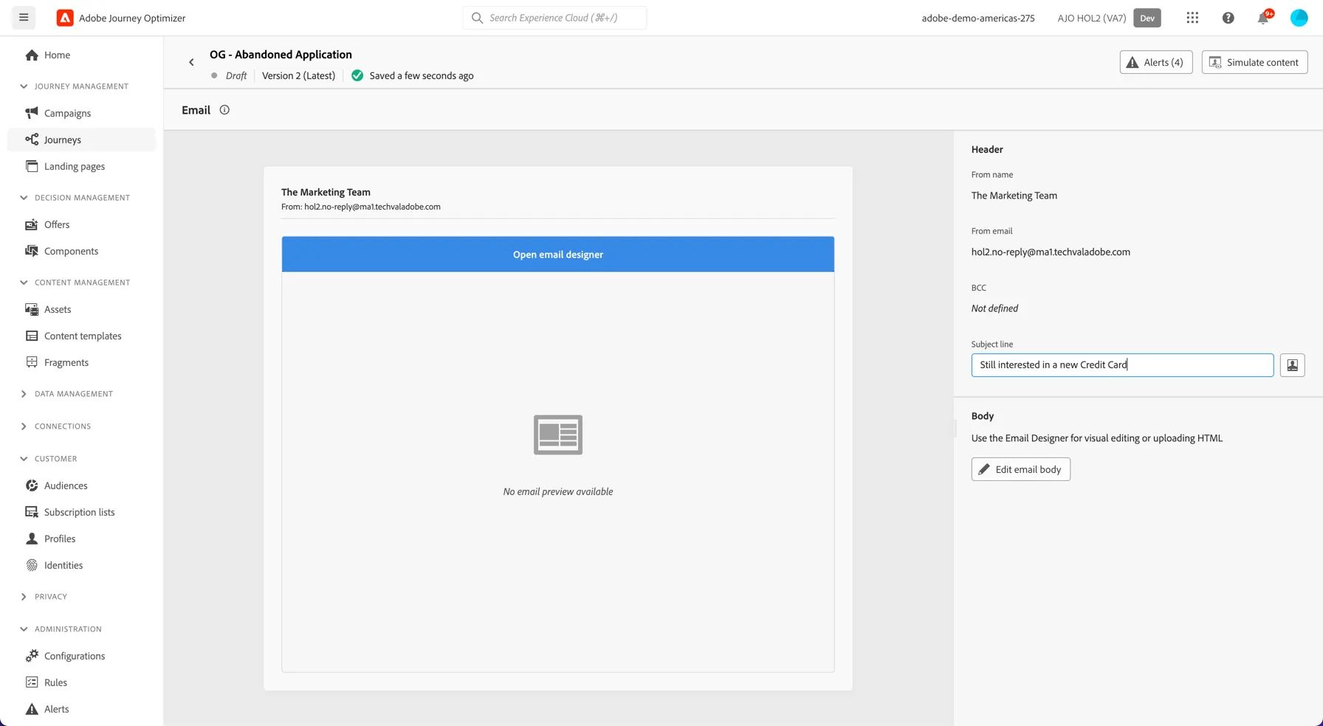Click the Subscription lists icon
Viewport: 1323px width, 726px height.
[x=32, y=512]
